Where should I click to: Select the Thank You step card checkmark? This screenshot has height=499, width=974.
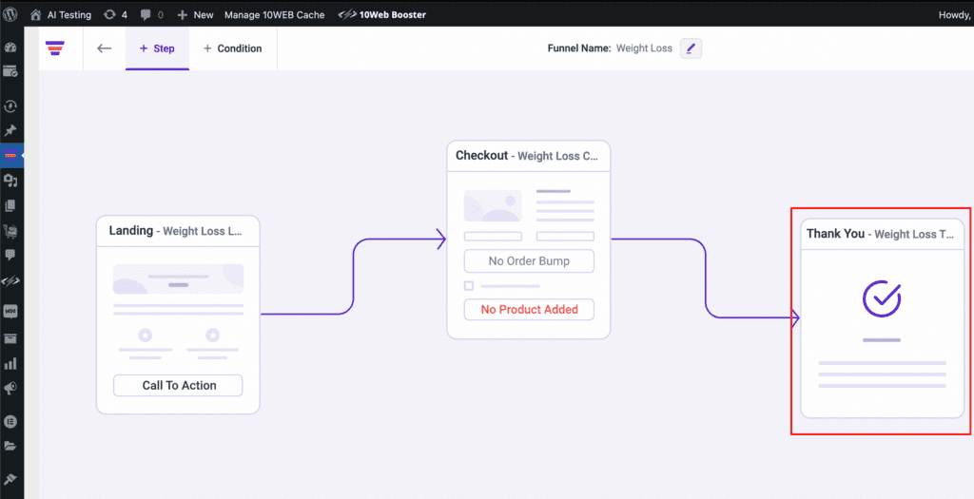[882, 297]
